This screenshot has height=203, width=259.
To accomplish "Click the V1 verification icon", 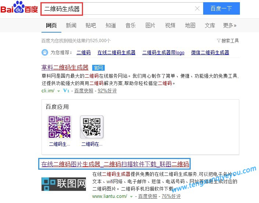I will pyautogui.click(x=66, y=91).
